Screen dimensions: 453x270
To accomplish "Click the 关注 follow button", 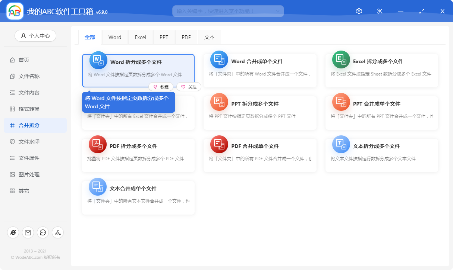I will coord(189,87).
